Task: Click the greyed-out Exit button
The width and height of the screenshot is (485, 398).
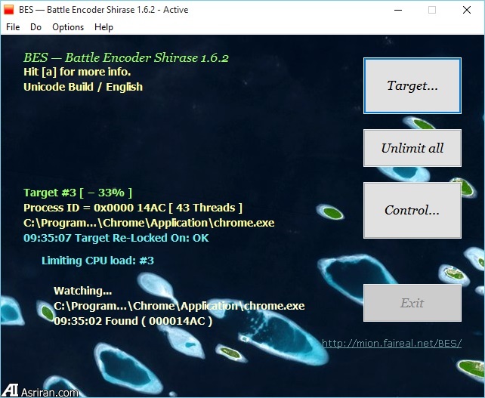Action: click(x=412, y=303)
